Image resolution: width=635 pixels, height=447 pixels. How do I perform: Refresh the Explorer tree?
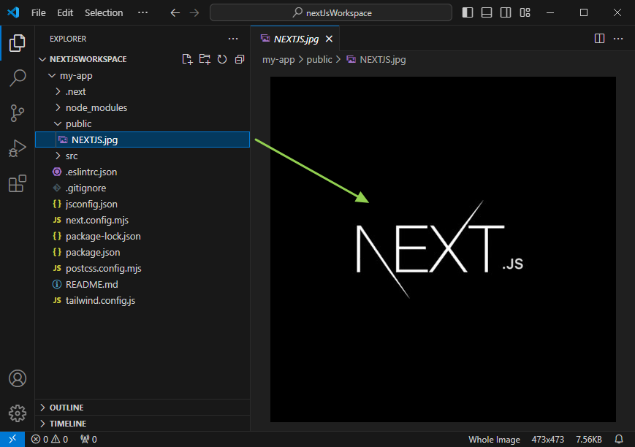[x=222, y=59]
